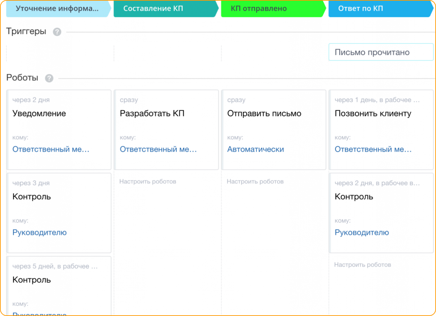Screen dimensions: 436x316
Task: Open the КП отправлено stage header
Action: coord(272,9)
